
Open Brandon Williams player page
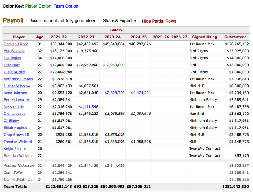click(x=18, y=156)
